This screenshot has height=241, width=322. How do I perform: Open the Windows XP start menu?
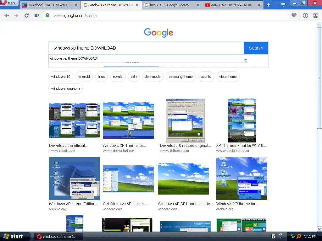click(x=14, y=236)
